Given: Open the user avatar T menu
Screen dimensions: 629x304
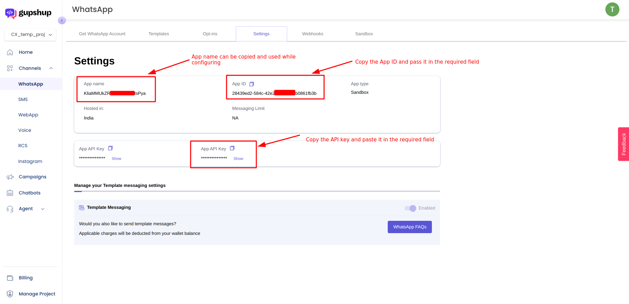Looking at the screenshot, I should coord(612,9).
